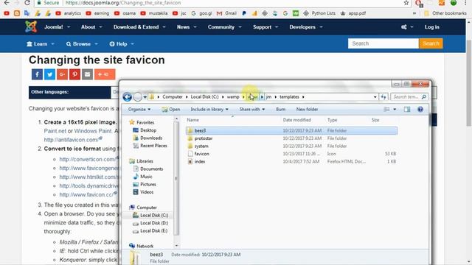
Task: Click New folder in Explorer toolbar
Action: (307, 110)
